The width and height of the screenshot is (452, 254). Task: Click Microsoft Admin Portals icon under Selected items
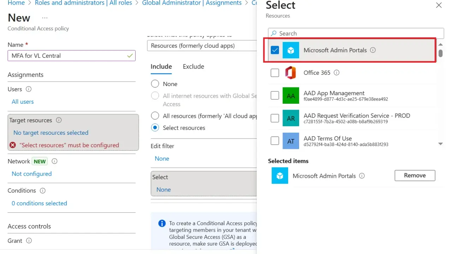(x=280, y=176)
